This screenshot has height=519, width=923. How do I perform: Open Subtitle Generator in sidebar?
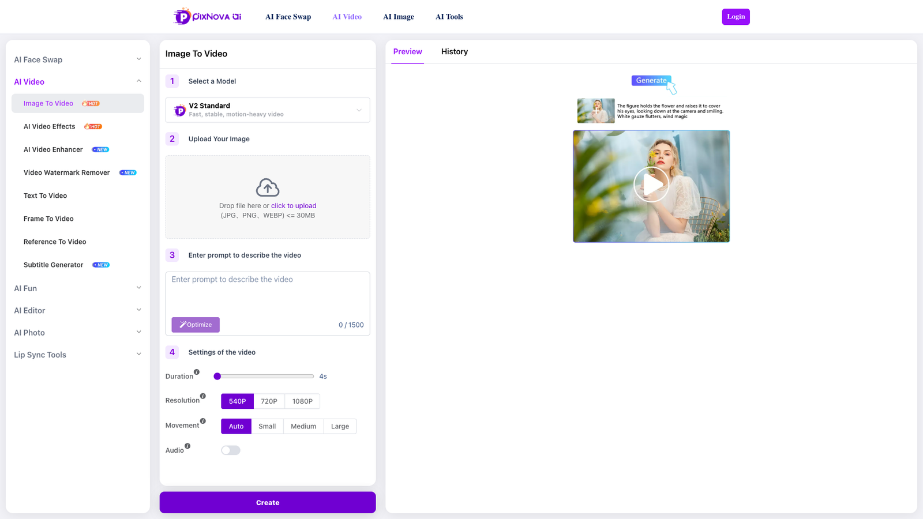(x=78, y=265)
